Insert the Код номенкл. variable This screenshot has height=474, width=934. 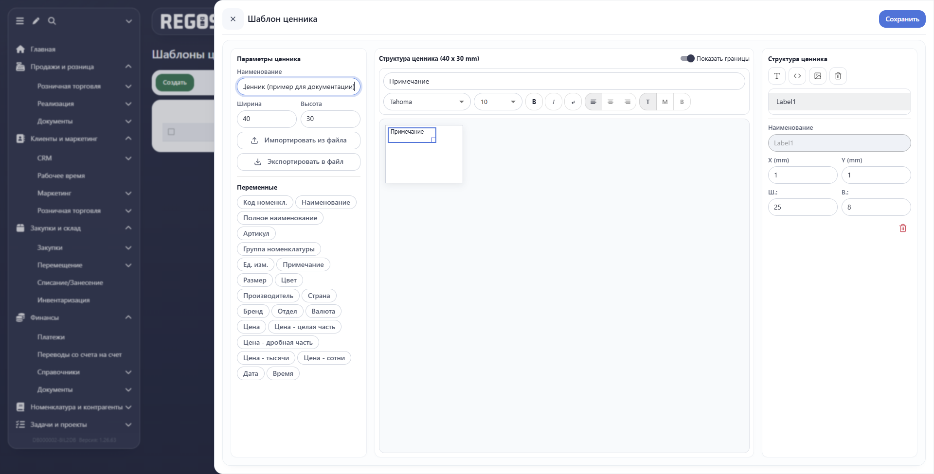(265, 202)
